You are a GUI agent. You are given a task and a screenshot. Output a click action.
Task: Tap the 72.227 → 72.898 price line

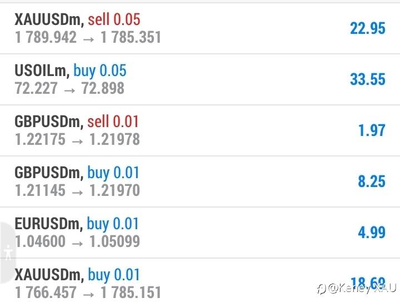[x=69, y=88]
